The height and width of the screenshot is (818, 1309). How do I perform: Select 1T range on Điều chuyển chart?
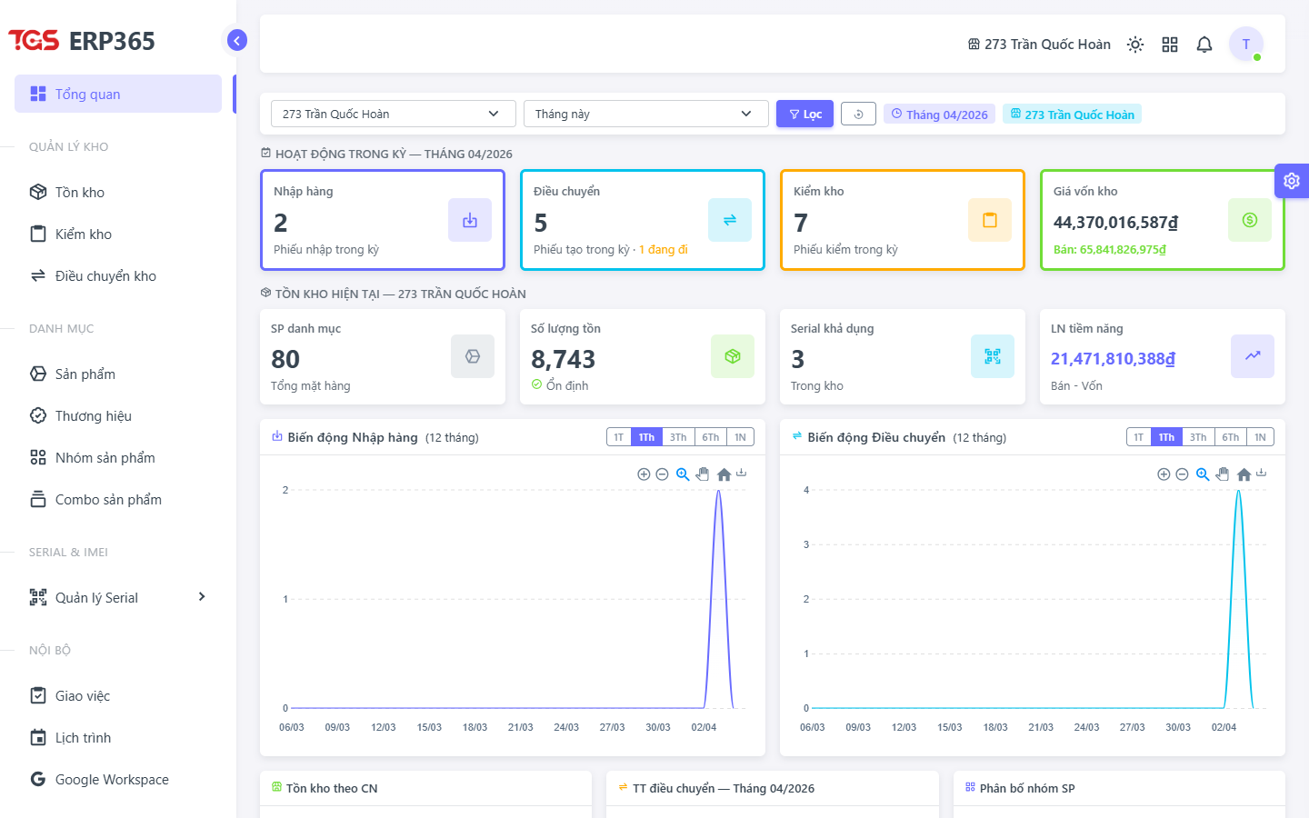point(1139,437)
